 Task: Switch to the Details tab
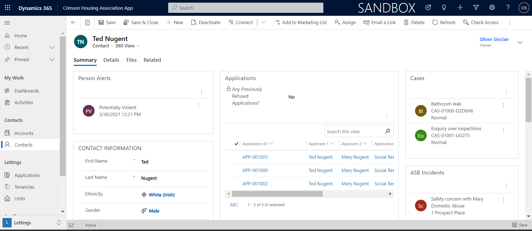coord(111,60)
